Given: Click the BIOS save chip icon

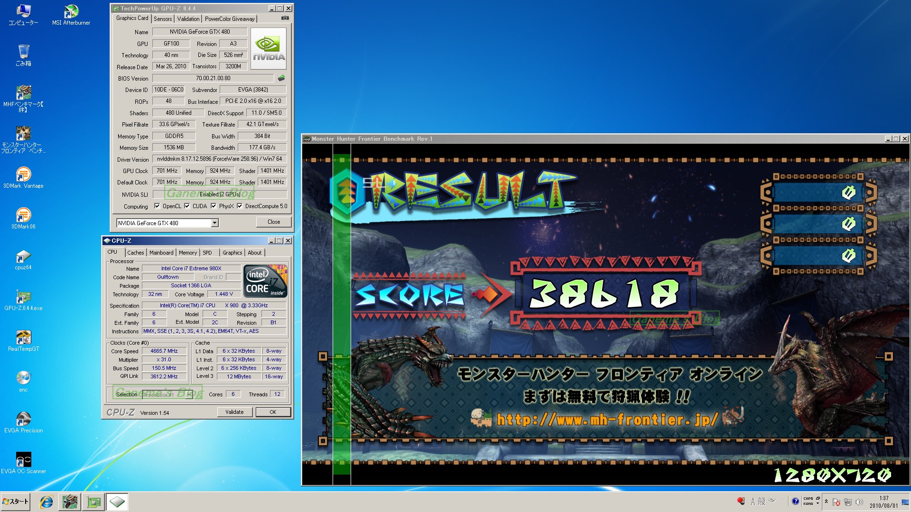Looking at the screenshot, I should click(x=281, y=78).
